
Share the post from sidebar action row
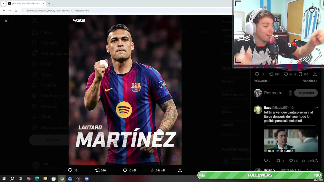click(x=315, y=74)
